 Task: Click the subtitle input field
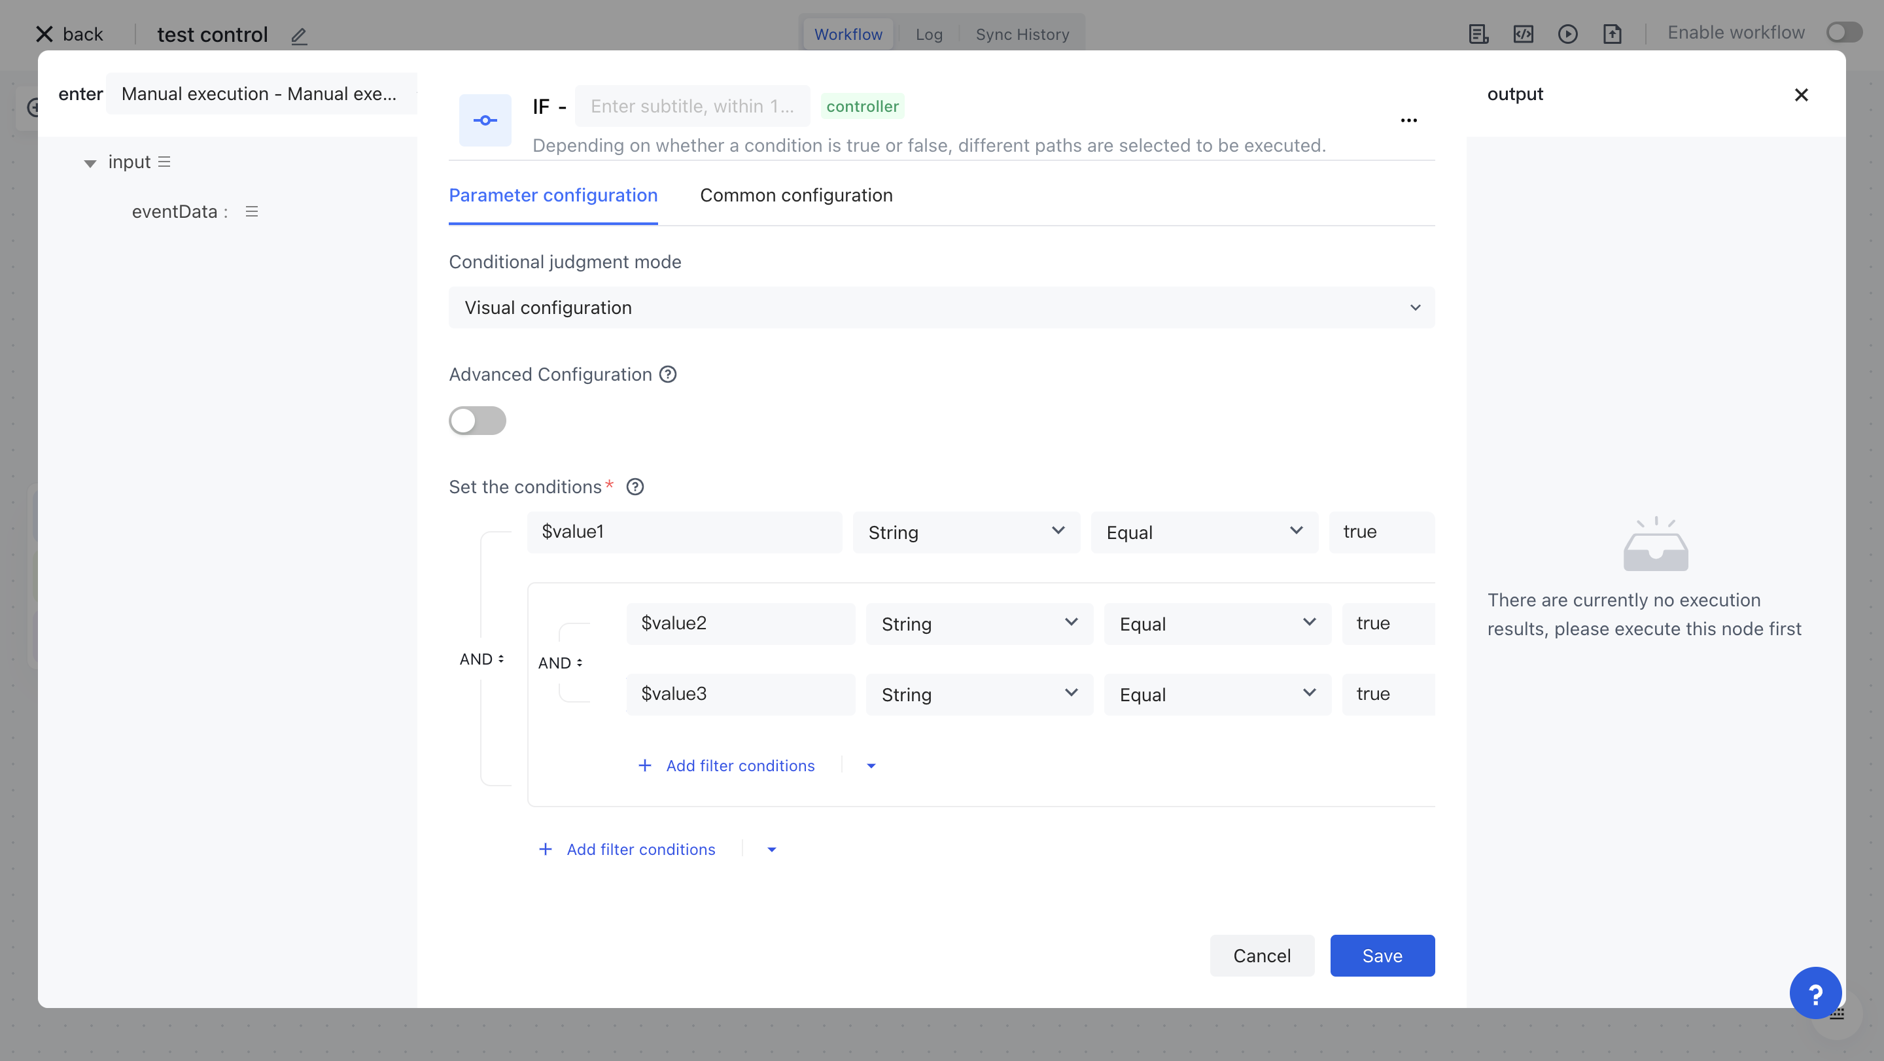pyautogui.click(x=692, y=107)
